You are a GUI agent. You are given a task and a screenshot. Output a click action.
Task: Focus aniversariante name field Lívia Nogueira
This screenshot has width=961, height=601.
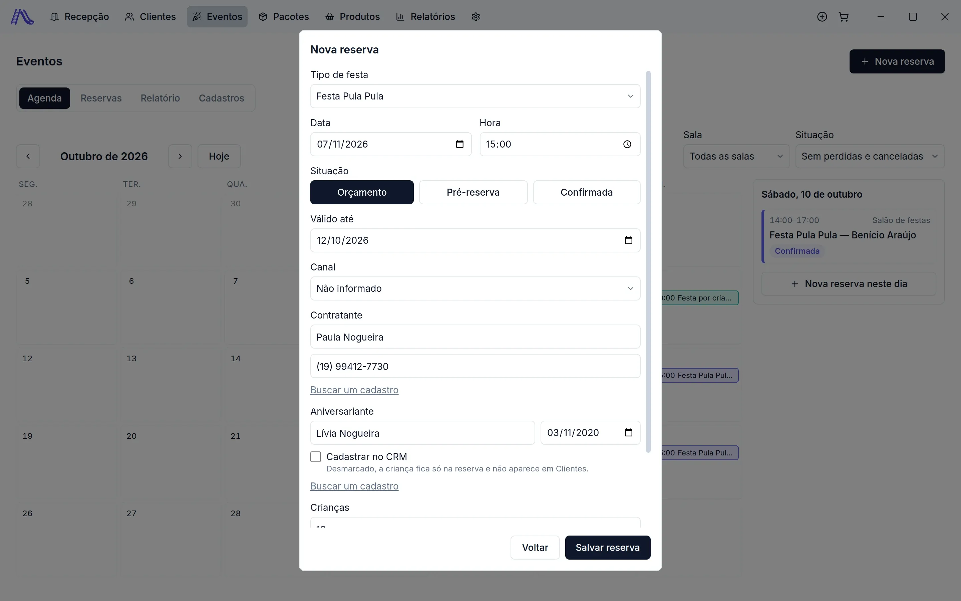[x=422, y=433]
